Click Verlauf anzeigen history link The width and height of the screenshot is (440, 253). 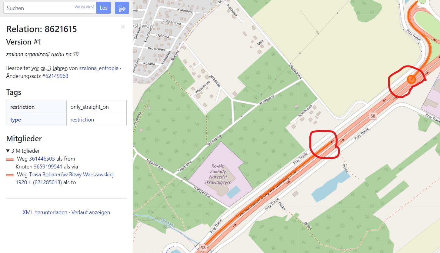(x=91, y=212)
